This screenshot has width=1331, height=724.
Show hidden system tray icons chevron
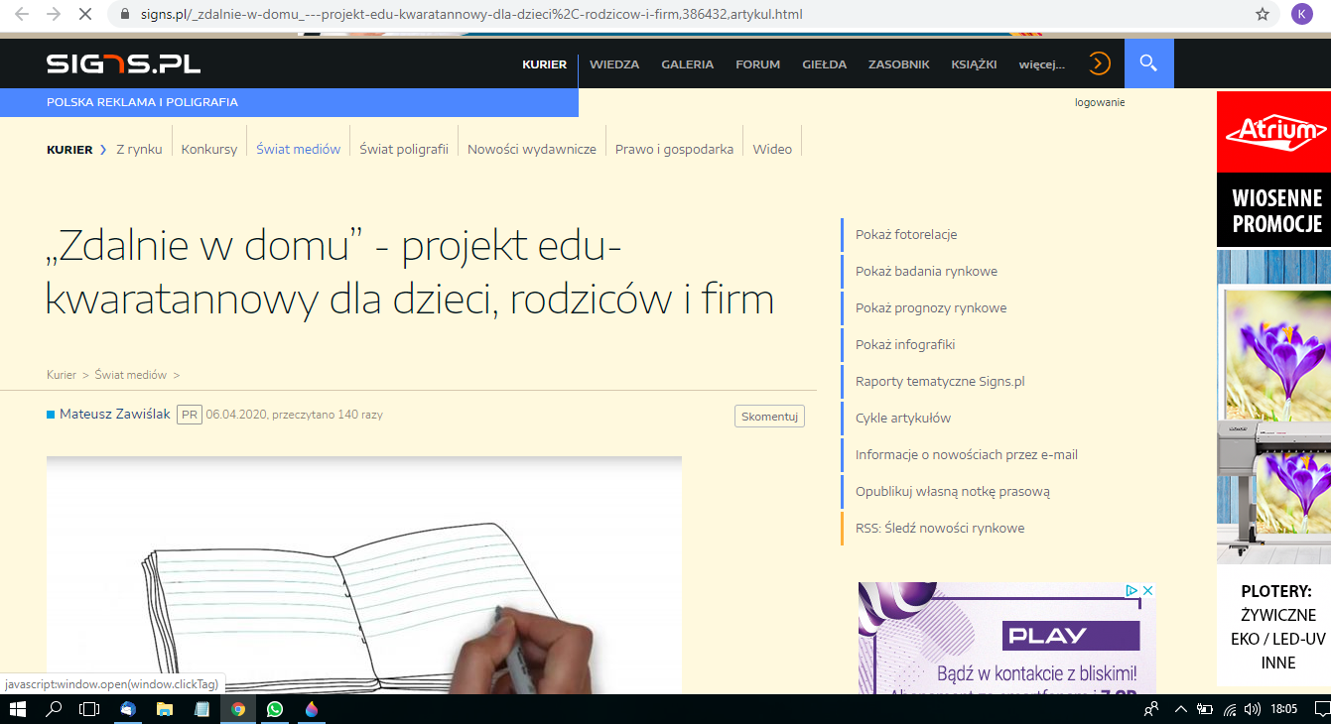1180,709
